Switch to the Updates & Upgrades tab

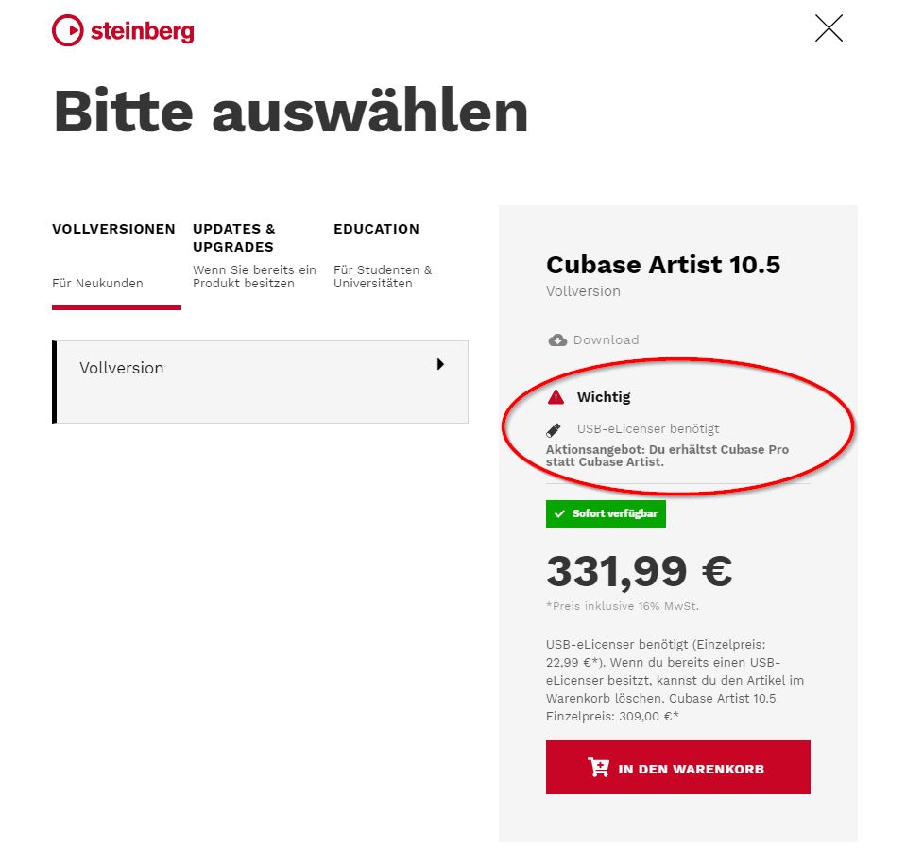coord(233,237)
